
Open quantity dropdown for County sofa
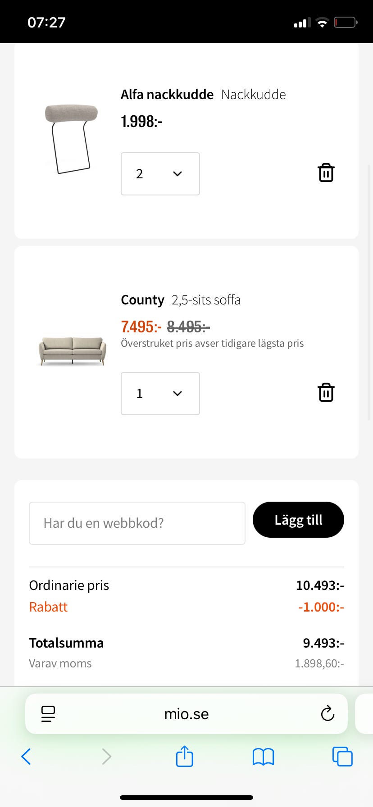[160, 394]
